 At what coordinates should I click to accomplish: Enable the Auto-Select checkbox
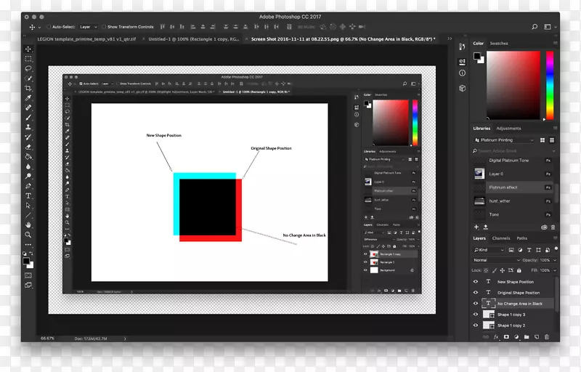point(48,27)
